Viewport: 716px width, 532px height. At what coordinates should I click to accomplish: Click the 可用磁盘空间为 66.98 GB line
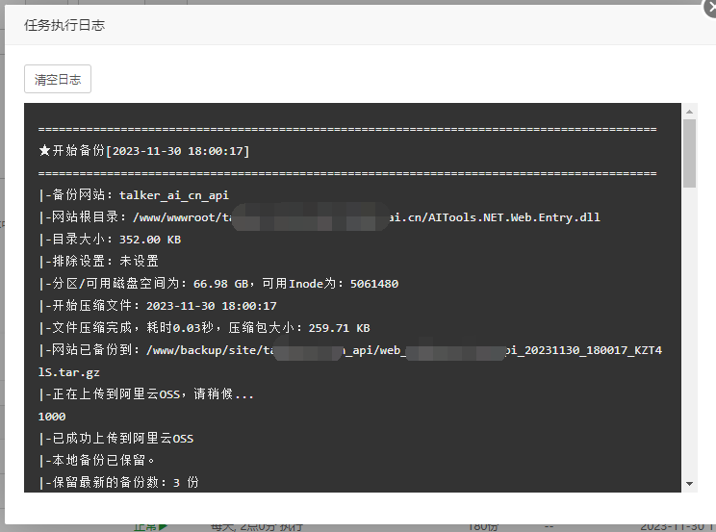[218, 284]
